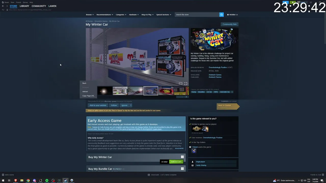Screen dimensions: 326x183
Task: Open the Learn more link
Action: pos(157,129)
